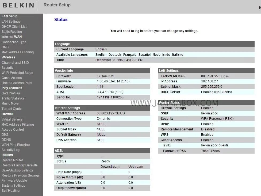Click ADSL status value Ready
This screenshot has width=261, height=196.
105,161
